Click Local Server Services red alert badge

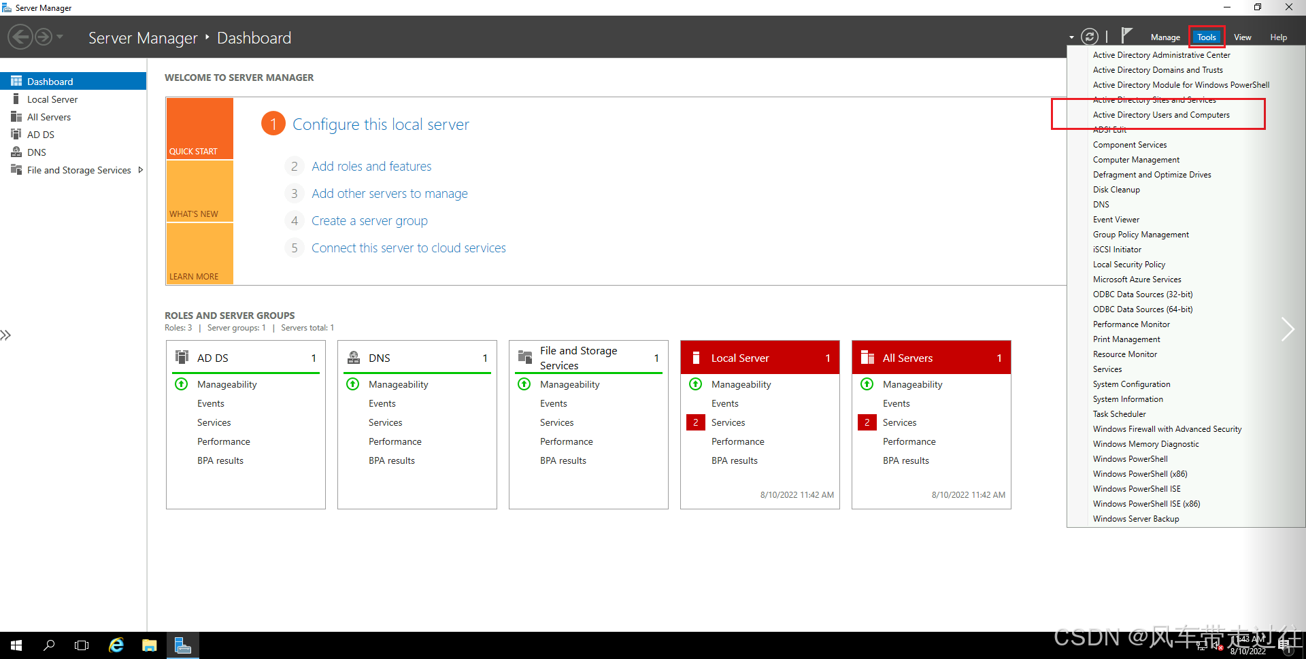tap(696, 422)
